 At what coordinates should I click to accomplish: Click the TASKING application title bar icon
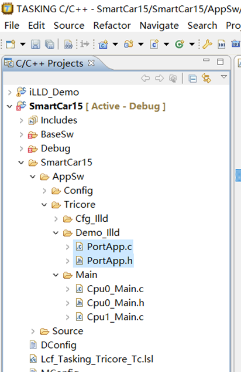pos(8,9)
